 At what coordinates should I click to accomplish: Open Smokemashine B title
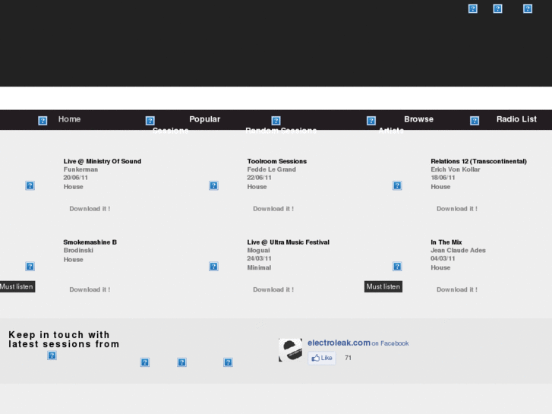[x=90, y=242]
